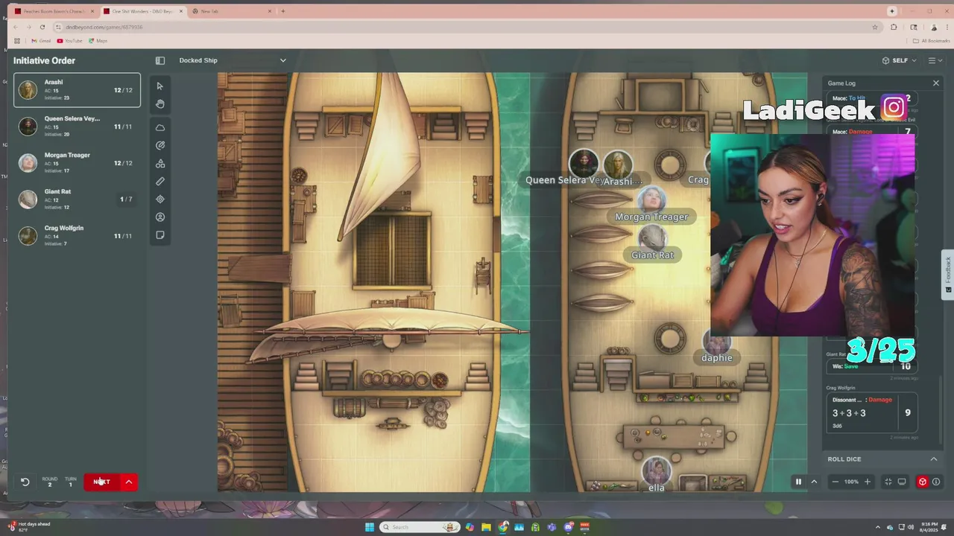Reload the page in browser

click(x=42, y=27)
